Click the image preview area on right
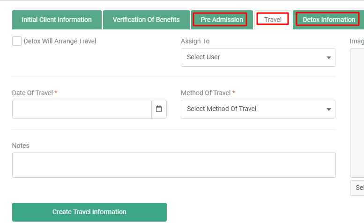The height and width of the screenshot is (223, 364). (x=357, y=113)
